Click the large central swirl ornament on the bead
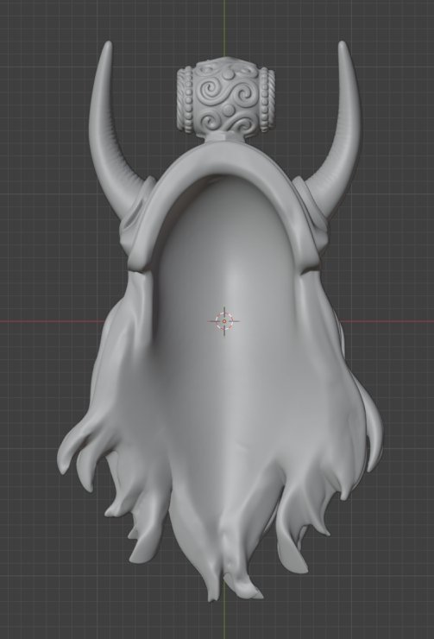 (224, 94)
